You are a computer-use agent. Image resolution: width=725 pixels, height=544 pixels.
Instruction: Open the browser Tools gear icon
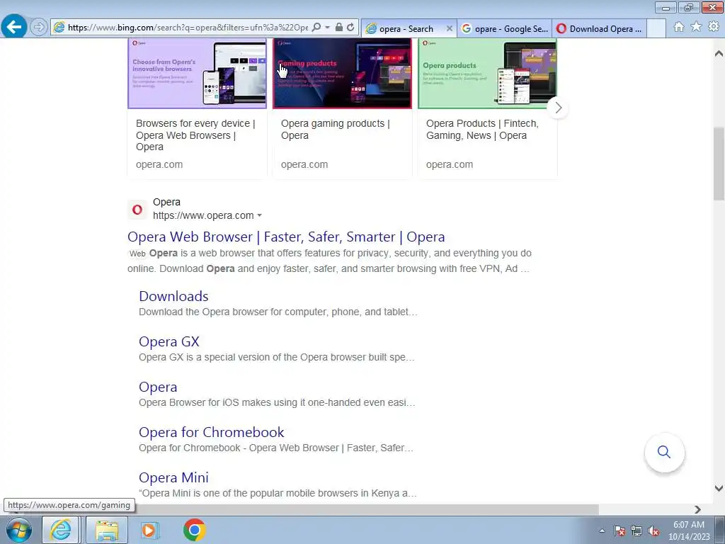[x=714, y=27]
